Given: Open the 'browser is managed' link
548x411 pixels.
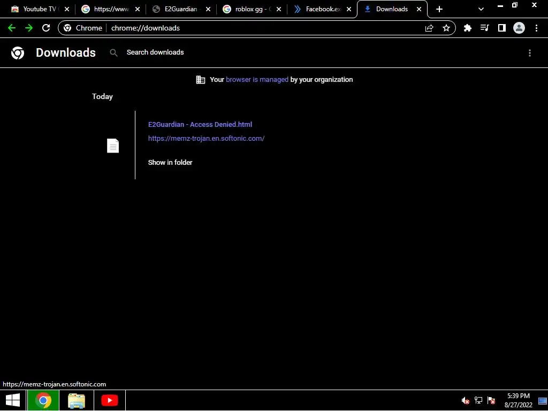Looking at the screenshot, I should pos(257,80).
